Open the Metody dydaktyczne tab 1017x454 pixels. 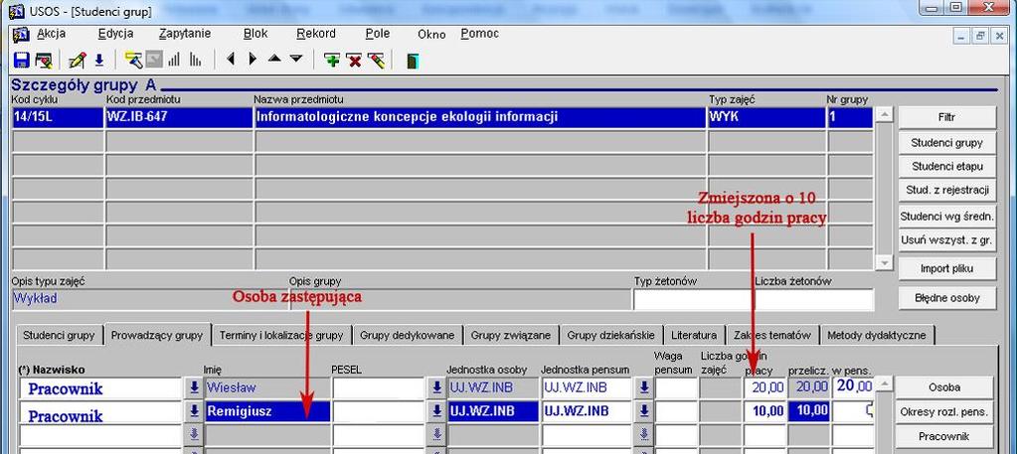[x=877, y=336]
